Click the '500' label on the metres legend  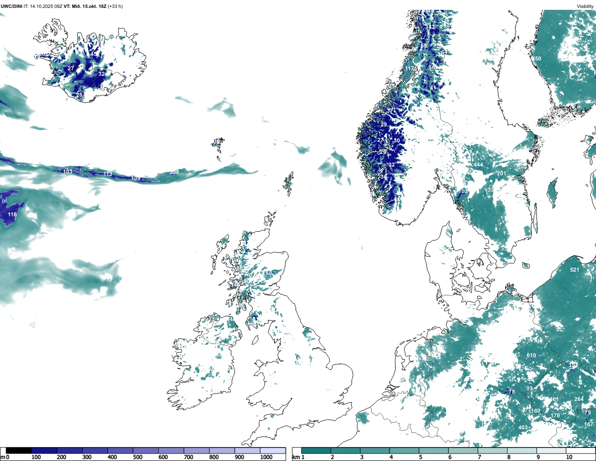[x=138, y=457]
